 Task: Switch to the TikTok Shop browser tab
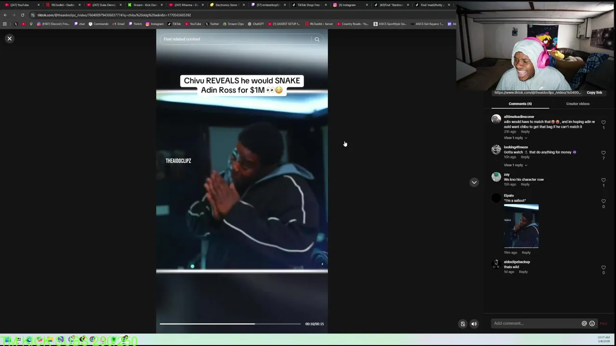[x=308, y=5]
